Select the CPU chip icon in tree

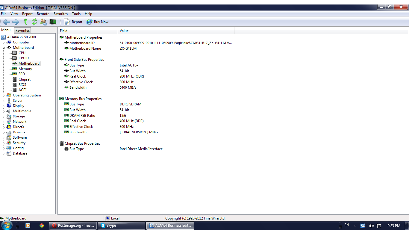(x=15, y=53)
